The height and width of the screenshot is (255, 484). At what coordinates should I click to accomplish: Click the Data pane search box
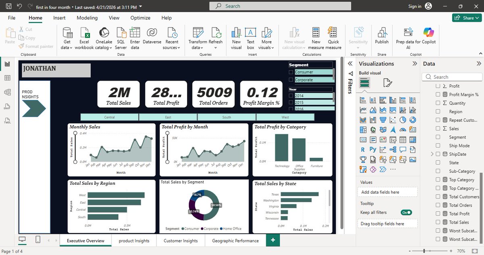click(x=452, y=77)
